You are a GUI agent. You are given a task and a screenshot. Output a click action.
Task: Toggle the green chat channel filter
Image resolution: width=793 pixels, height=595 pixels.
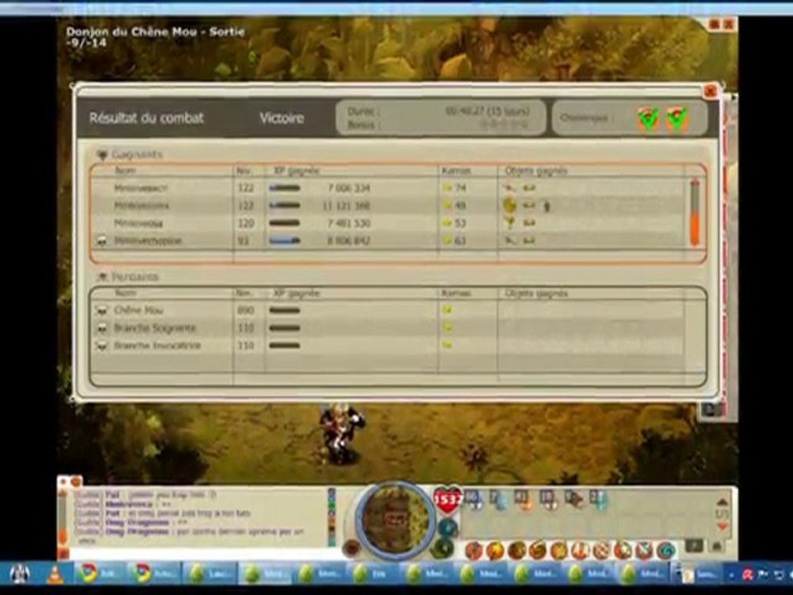point(331,504)
